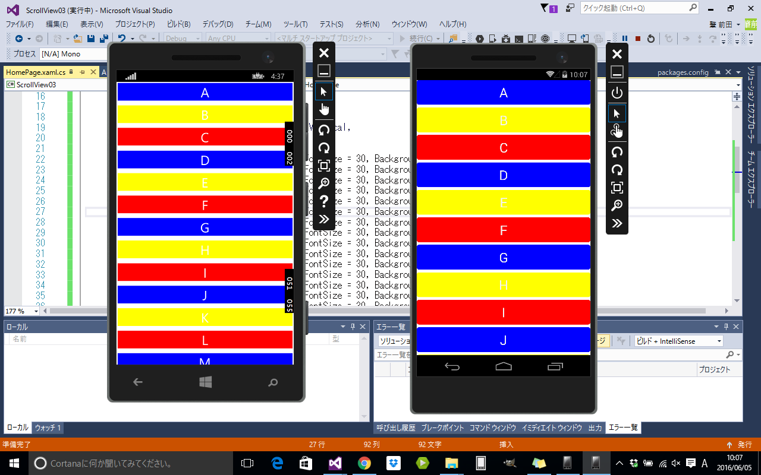Pause debugging from the toolbar
761x475 pixels.
point(624,39)
